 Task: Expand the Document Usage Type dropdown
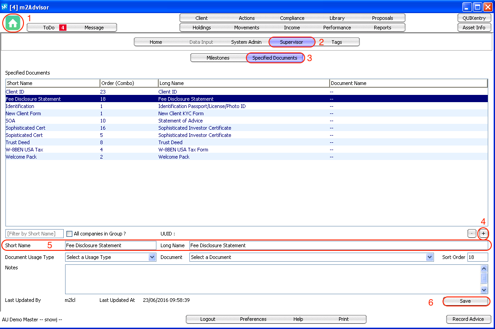152,257
